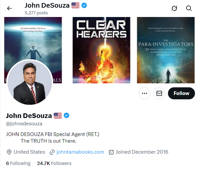
Task: Follow John DeSouza
Action: point(181,93)
